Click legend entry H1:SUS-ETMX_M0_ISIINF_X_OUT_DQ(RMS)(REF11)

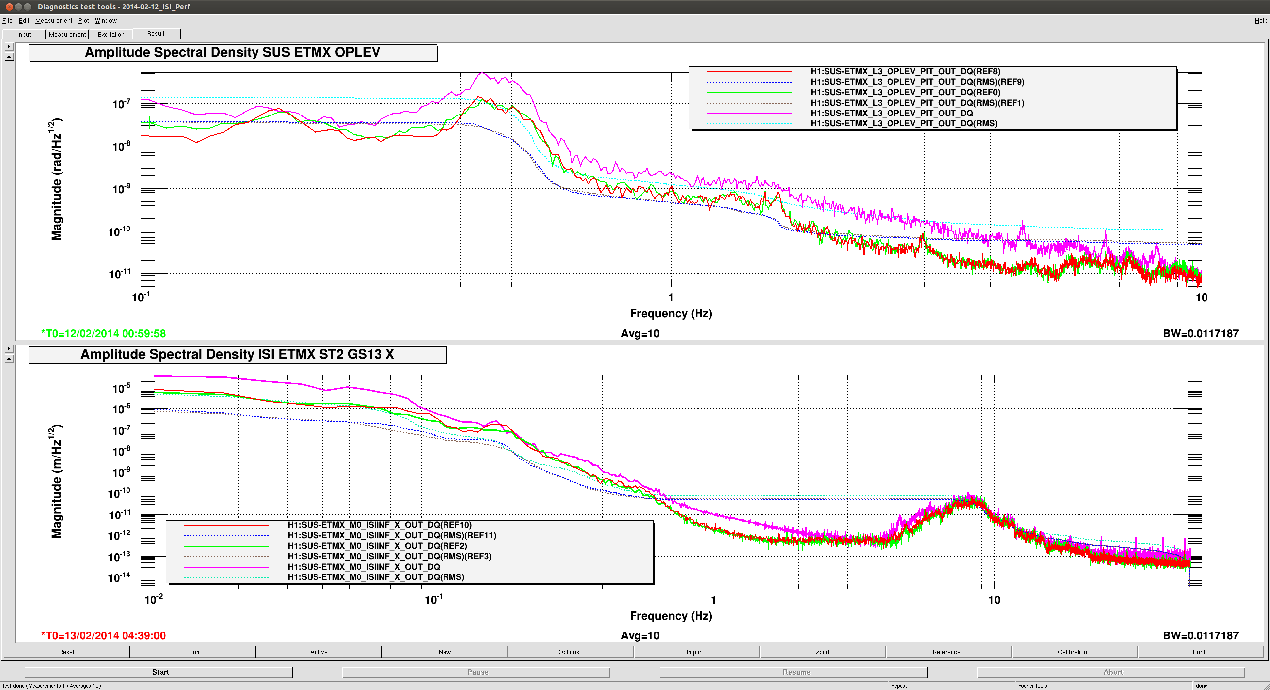point(392,535)
